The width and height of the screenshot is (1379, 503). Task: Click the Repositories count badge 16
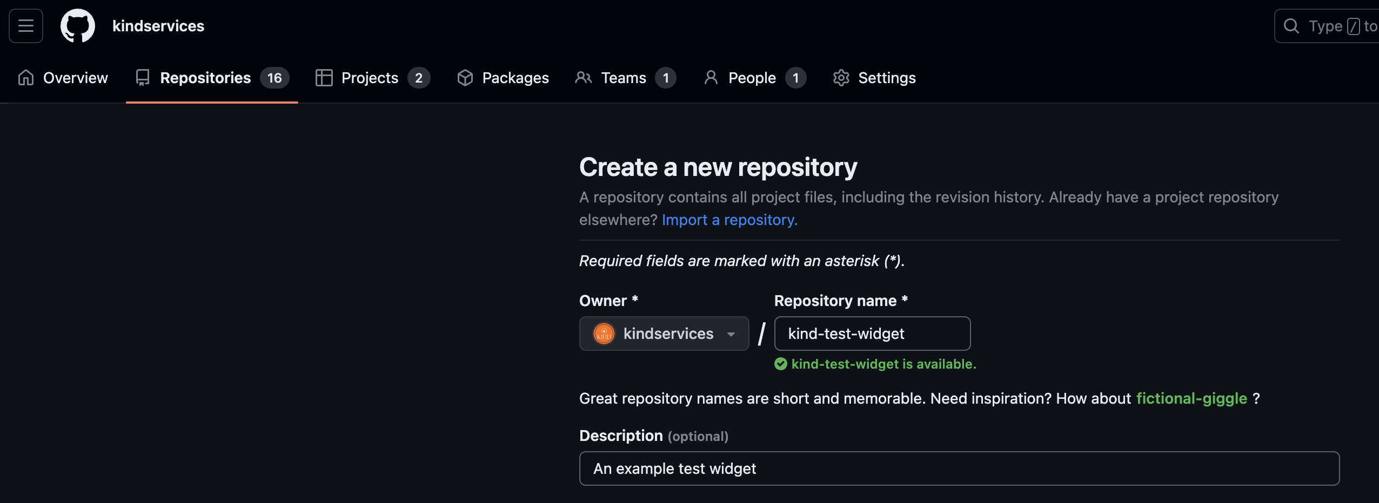click(x=275, y=78)
